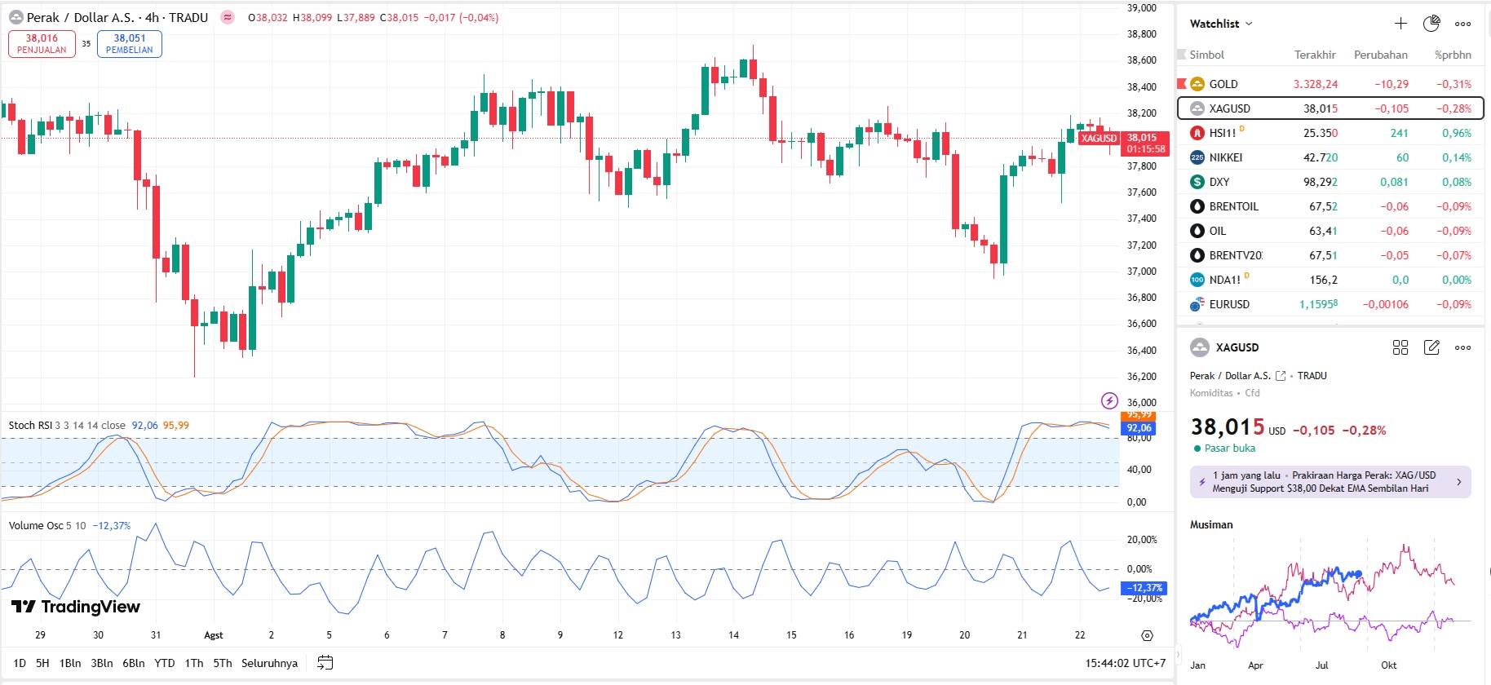
Task: Open the pie chart icon in watchlist header
Action: [x=1431, y=24]
